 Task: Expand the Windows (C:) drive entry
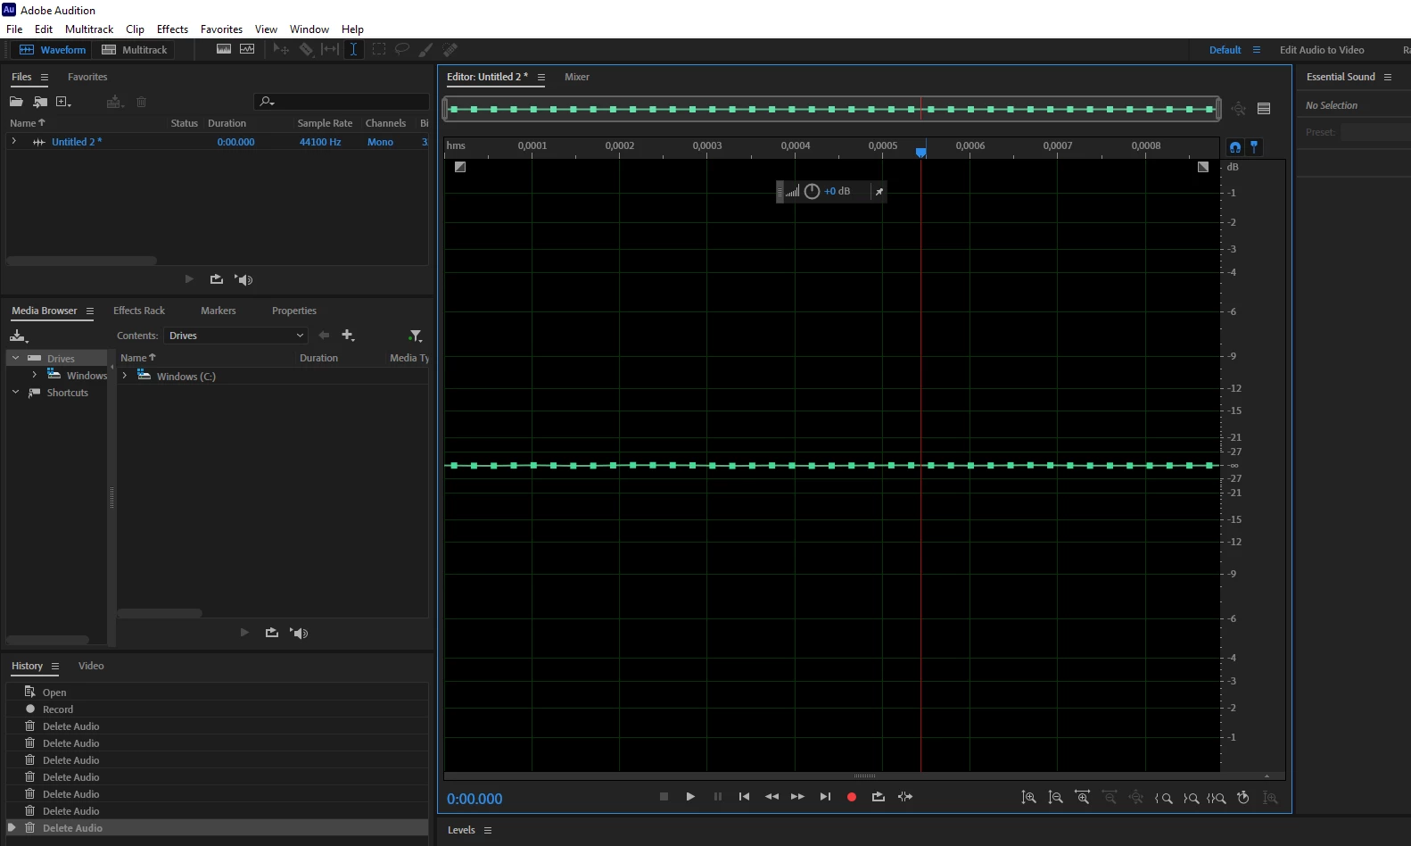click(x=125, y=376)
